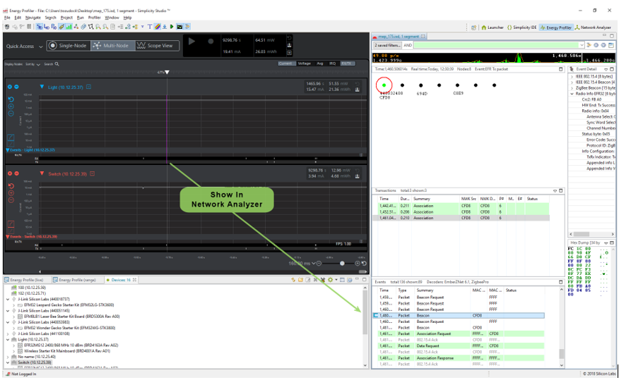Switch to Energy Profiler perspective
Image resolution: width=619 pixels, height=380 pixels.
point(555,27)
